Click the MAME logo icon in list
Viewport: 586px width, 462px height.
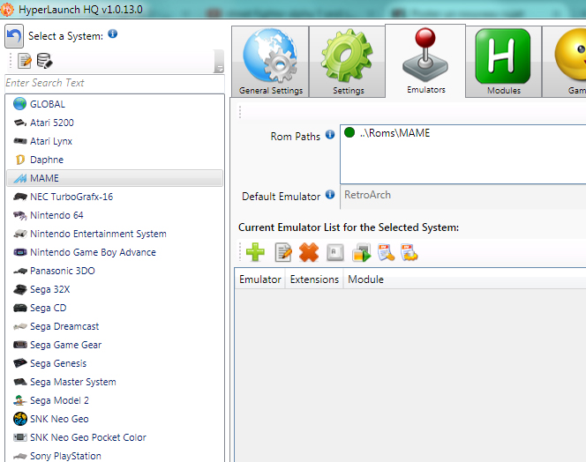pos(19,178)
